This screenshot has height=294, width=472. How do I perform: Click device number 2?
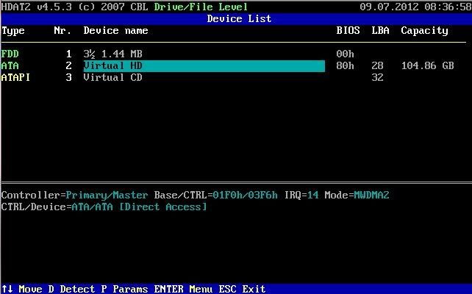tap(68, 66)
